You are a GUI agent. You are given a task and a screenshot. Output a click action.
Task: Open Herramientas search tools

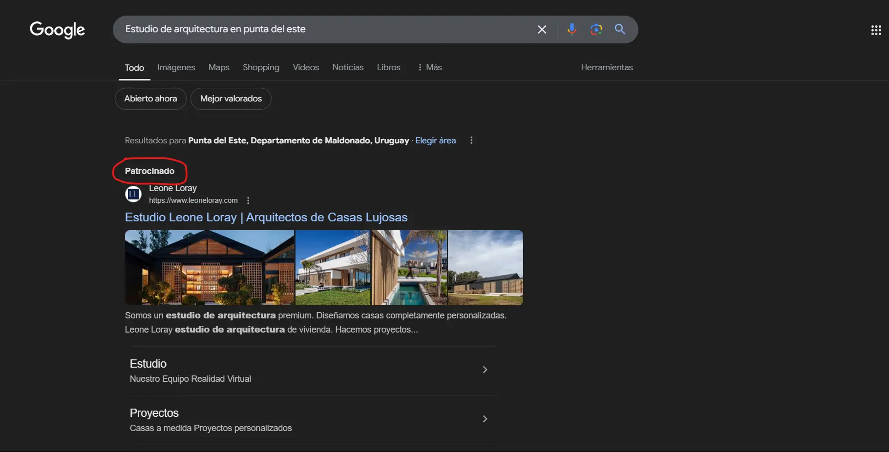[607, 67]
